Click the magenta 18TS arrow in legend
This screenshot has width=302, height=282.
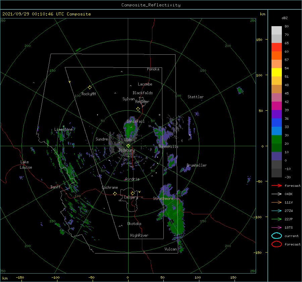(276, 228)
